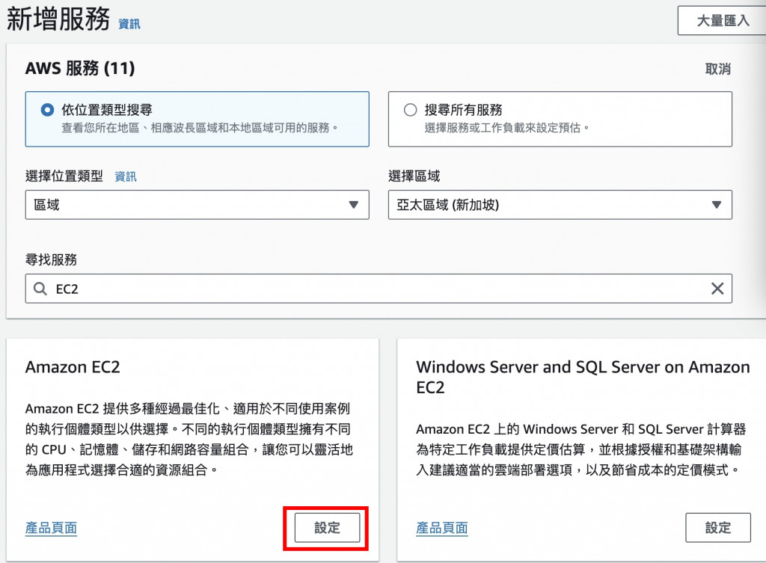Screen dimensions: 766x563
Task: Click the 尋找服務 search field
Action: [379, 289]
